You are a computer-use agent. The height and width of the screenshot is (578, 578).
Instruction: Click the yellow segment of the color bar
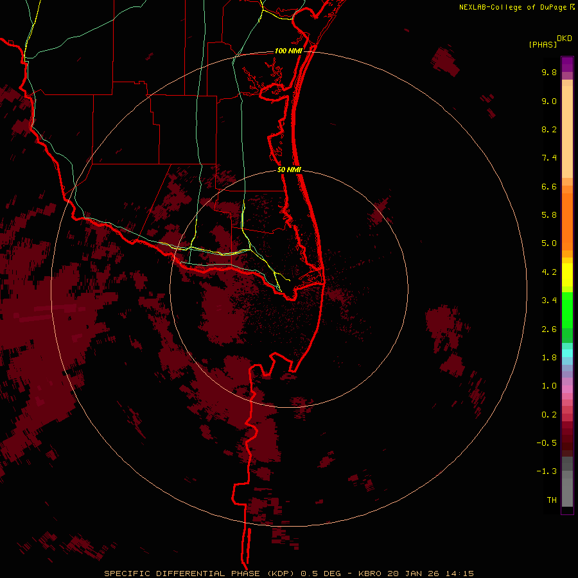click(567, 275)
